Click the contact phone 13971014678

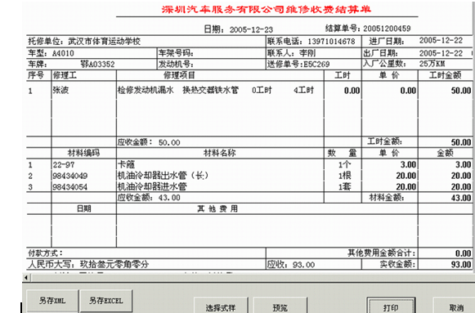331,42
